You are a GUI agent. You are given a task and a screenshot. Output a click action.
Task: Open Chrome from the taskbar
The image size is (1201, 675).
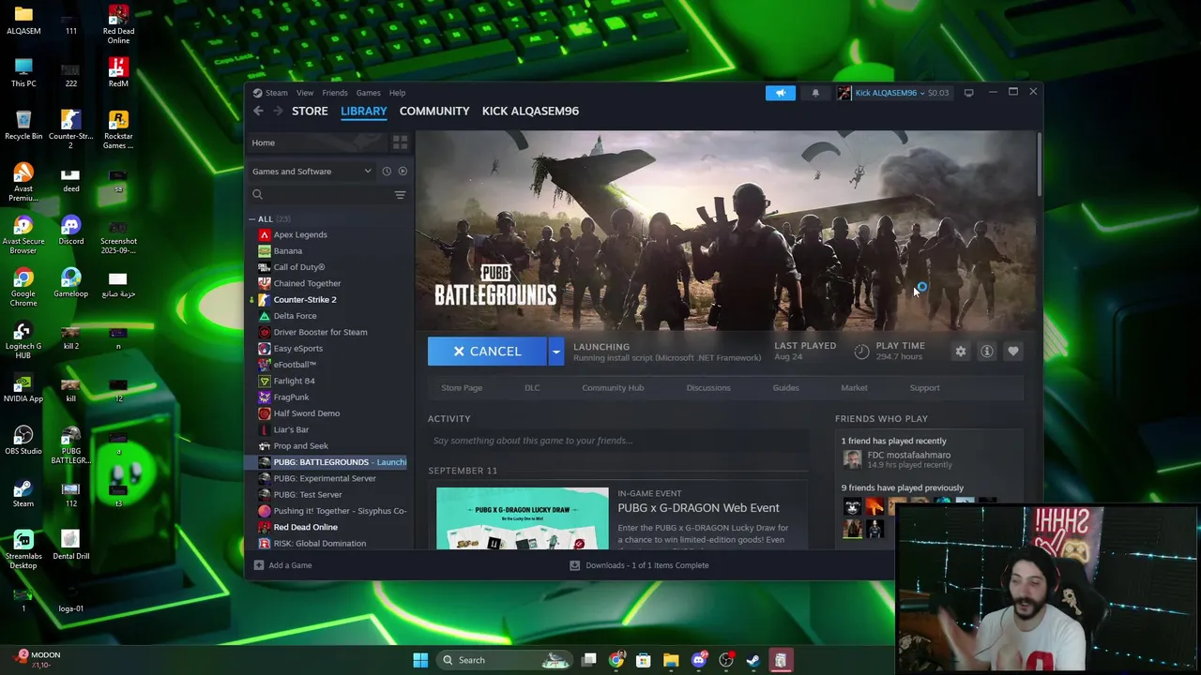pos(616,660)
